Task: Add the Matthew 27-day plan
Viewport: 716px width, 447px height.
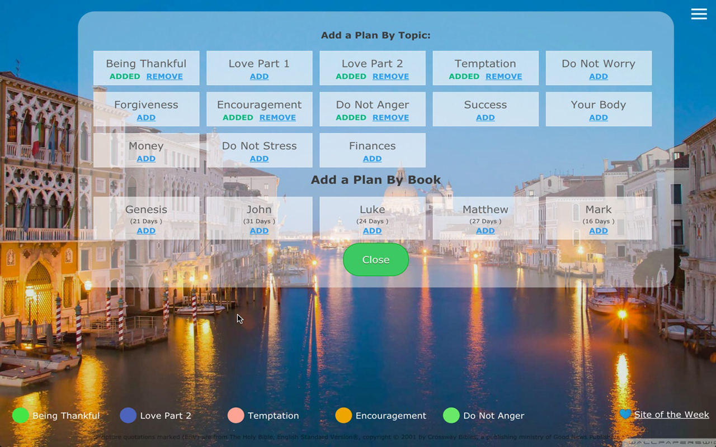Action: click(486, 231)
